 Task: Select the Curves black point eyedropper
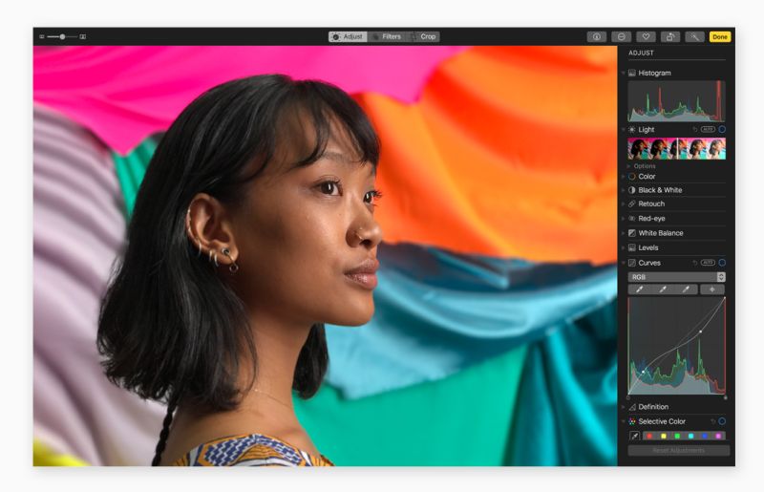pos(639,289)
